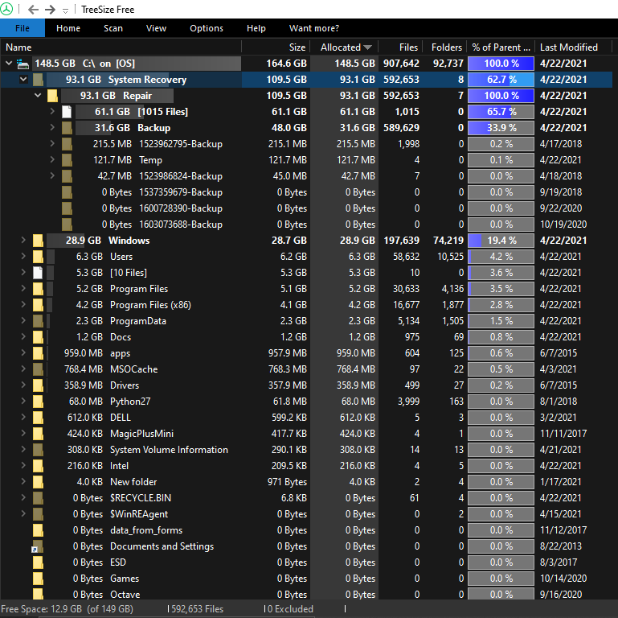
Task: Click the Free Space status bar entry
Action: tap(68, 609)
